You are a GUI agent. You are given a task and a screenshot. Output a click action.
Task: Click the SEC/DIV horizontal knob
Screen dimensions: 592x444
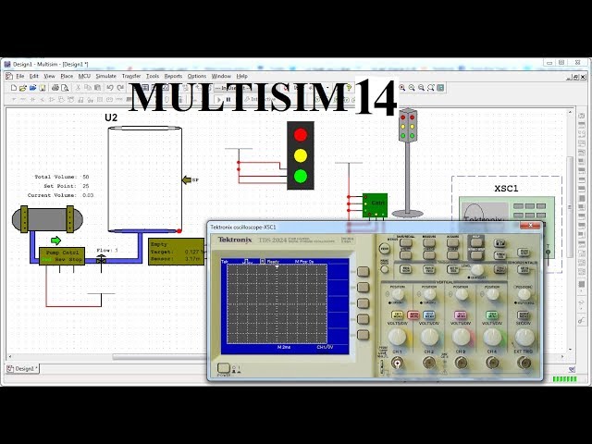(x=524, y=337)
